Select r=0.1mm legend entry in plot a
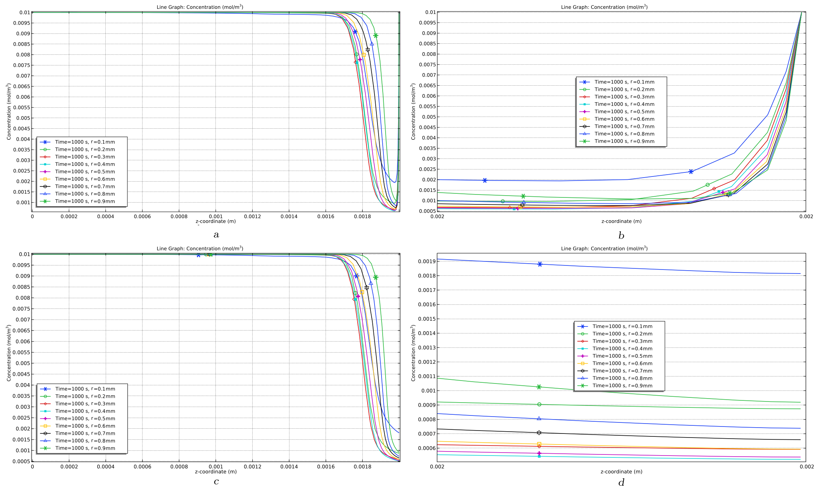The height and width of the screenshot is (489, 822). (85, 142)
